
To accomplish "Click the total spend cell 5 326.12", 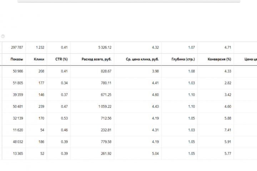I will 105,47.
